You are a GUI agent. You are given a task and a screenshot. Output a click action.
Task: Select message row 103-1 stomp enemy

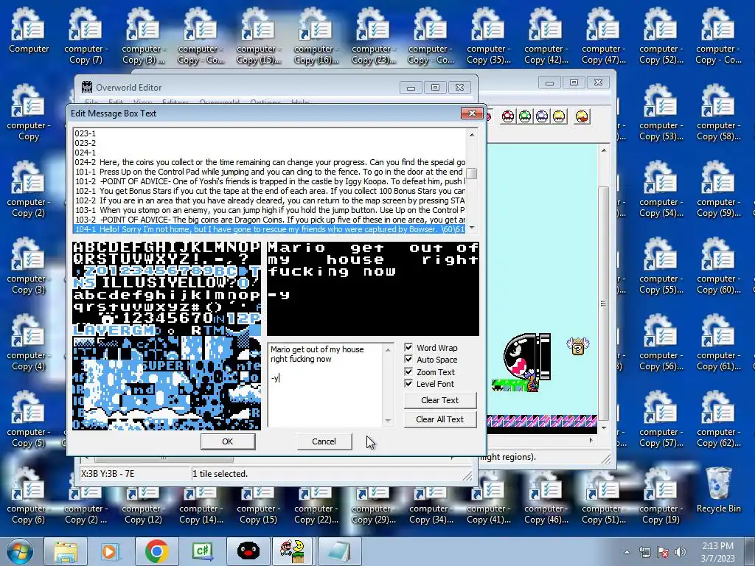click(x=270, y=210)
